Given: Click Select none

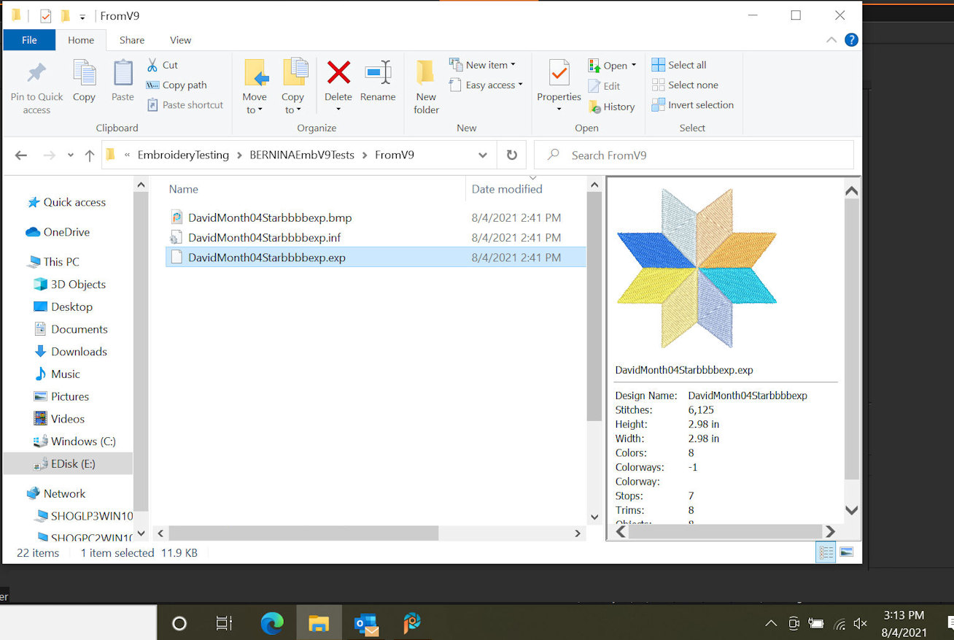Looking at the screenshot, I should (685, 85).
